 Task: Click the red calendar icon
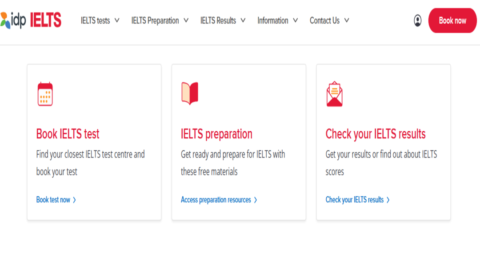coord(45,94)
